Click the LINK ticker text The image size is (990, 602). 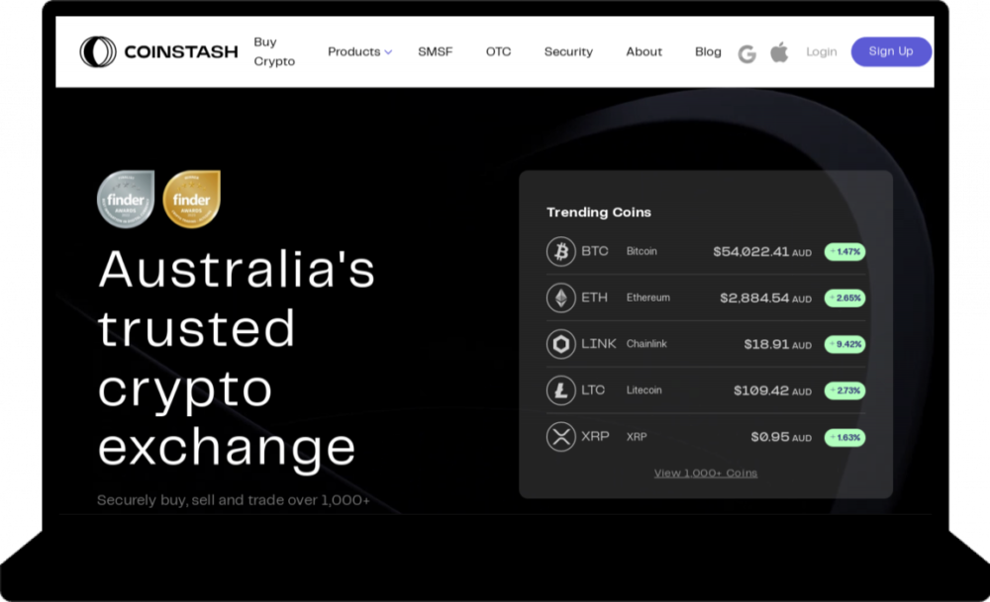click(x=599, y=344)
